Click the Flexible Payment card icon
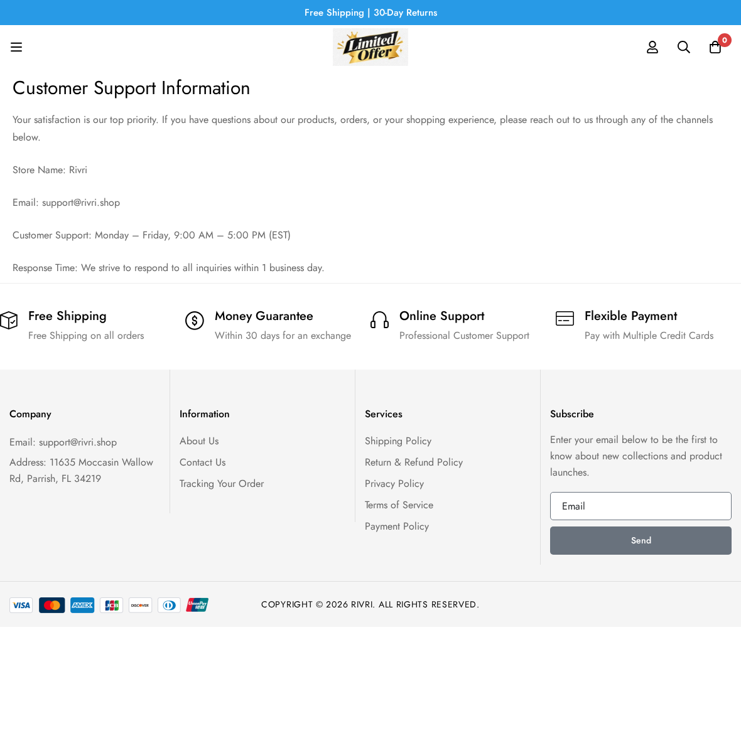Screen dimensions: 741x753 pyautogui.click(x=565, y=319)
